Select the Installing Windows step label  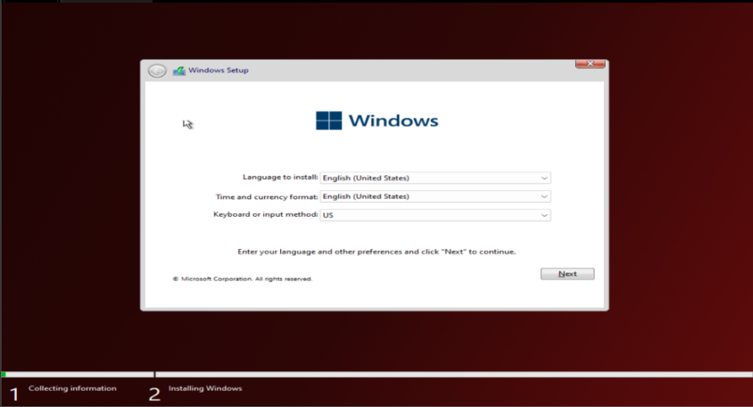205,388
